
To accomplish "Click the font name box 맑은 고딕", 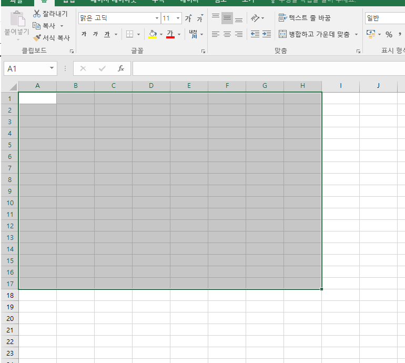I will click(x=117, y=18).
